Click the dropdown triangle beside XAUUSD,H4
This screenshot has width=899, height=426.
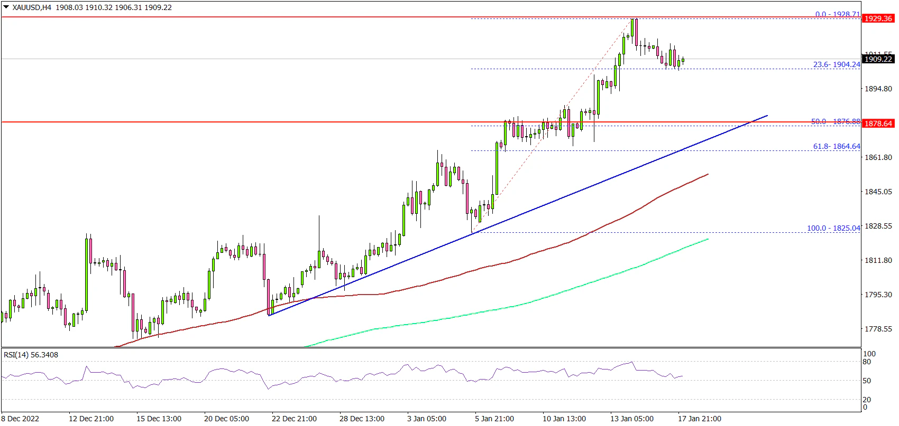6,7
